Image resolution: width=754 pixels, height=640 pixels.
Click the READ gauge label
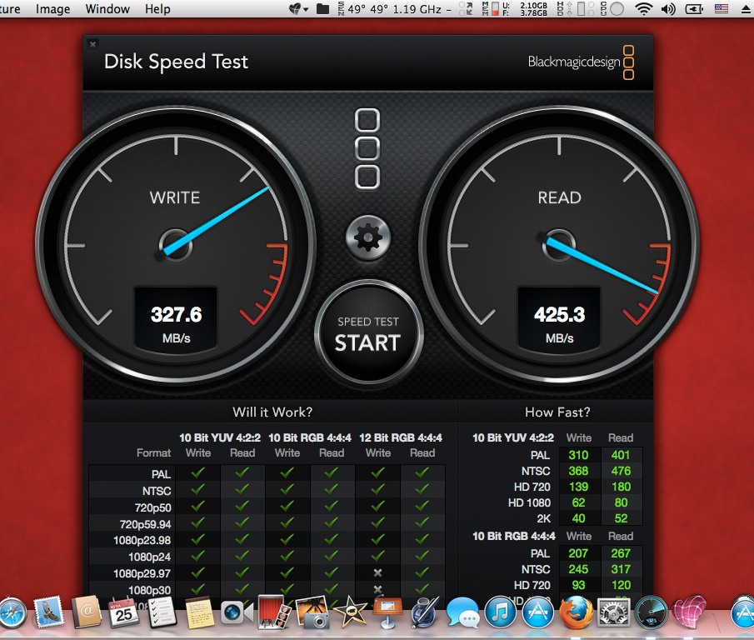pos(559,197)
